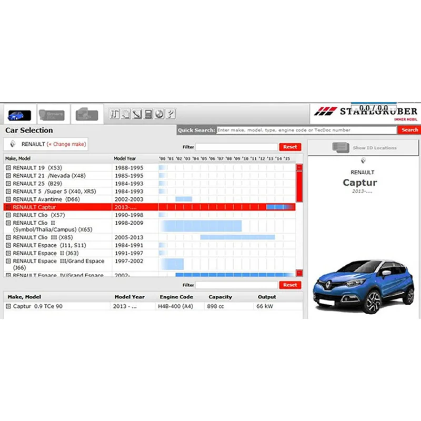The height and width of the screenshot is (421, 421).
Task: Click the Engine Code column header
Action: tap(176, 297)
